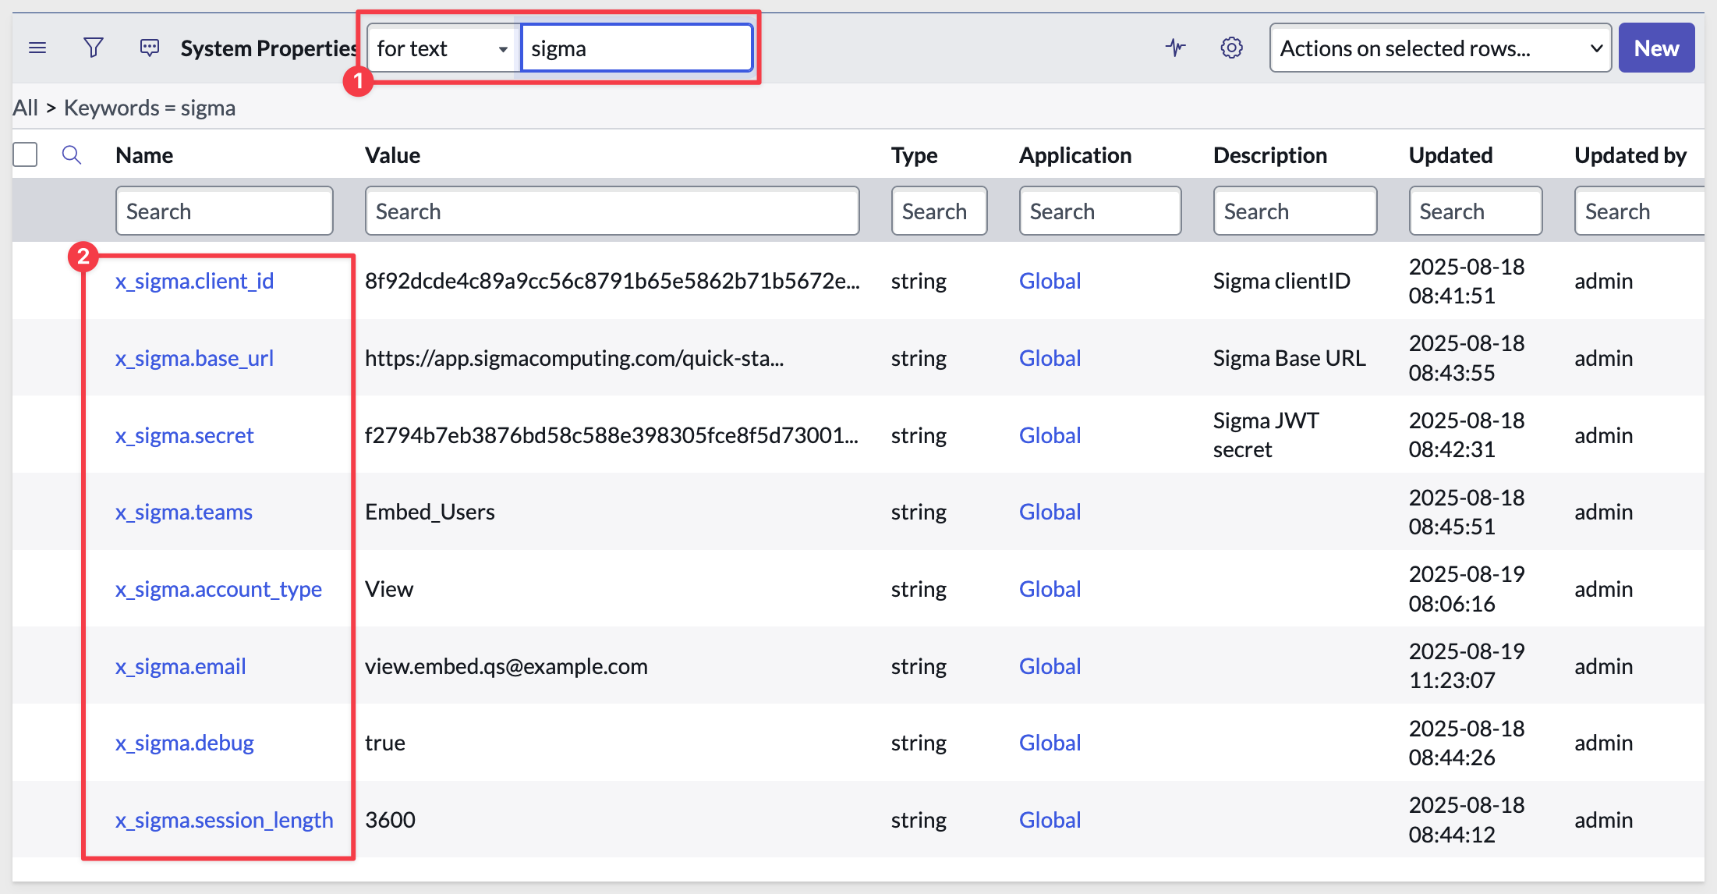
Task: Click the Value column search field
Action: [x=612, y=211]
